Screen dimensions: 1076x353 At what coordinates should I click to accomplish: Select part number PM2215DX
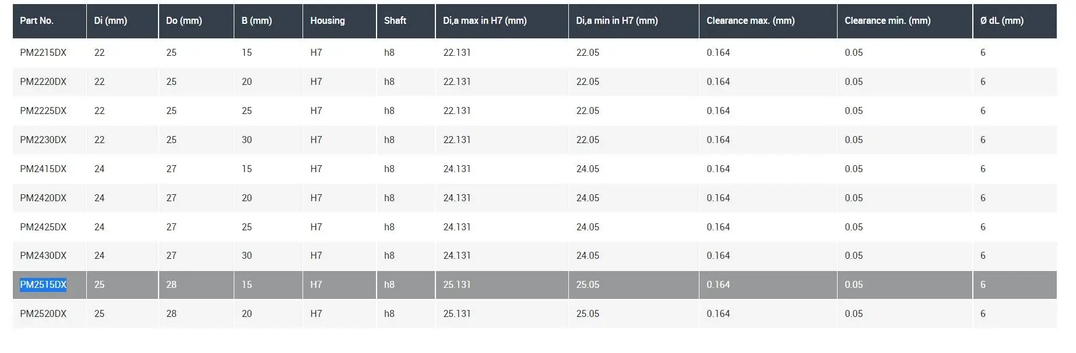[43, 53]
